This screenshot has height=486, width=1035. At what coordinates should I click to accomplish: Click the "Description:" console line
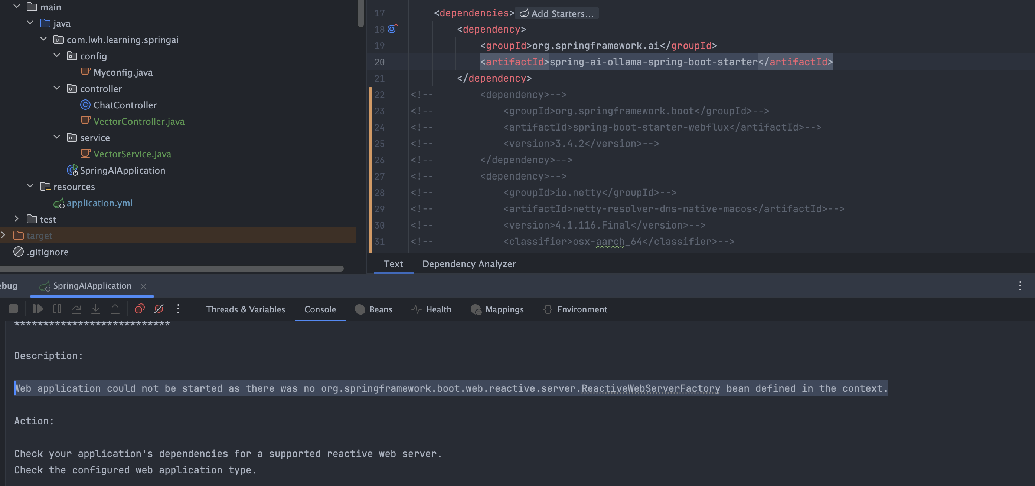pyautogui.click(x=49, y=356)
